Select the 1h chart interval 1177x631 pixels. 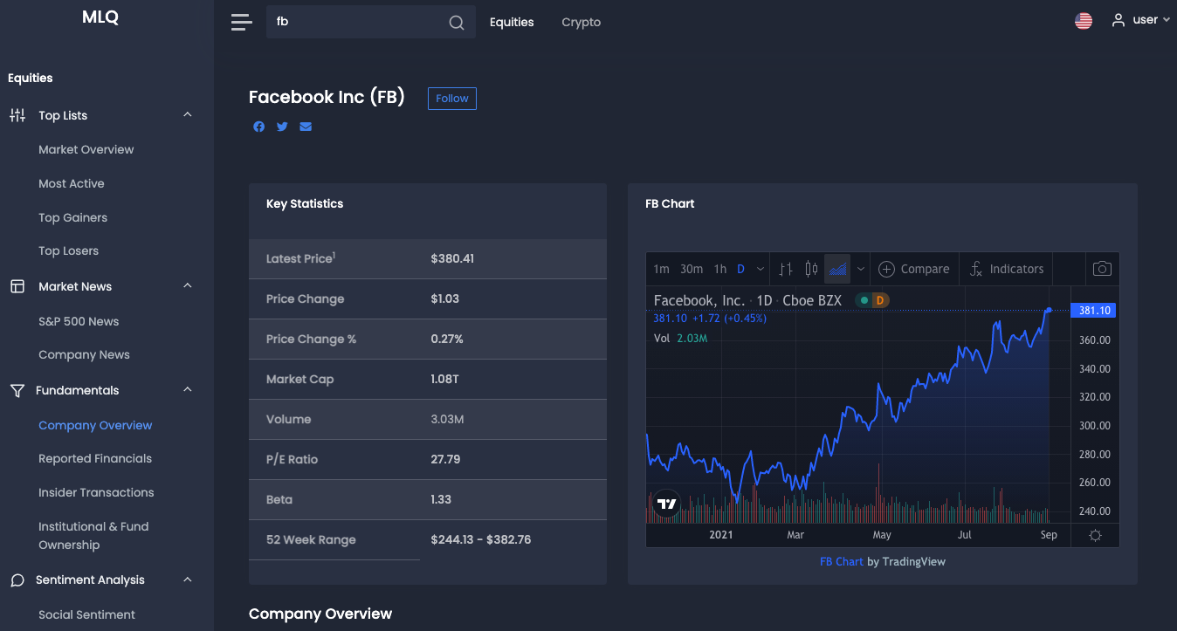pyautogui.click(x=720, y=269)
